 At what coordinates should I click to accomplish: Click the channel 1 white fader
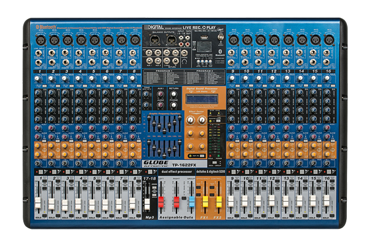38,204
